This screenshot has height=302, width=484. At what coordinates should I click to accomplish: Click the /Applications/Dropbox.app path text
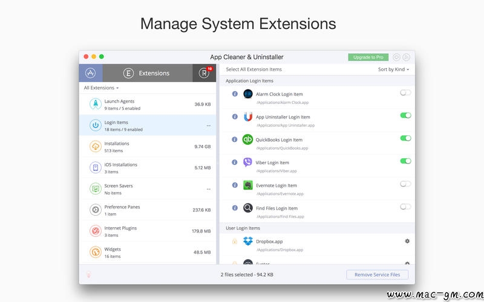click(x=280, y=250)
